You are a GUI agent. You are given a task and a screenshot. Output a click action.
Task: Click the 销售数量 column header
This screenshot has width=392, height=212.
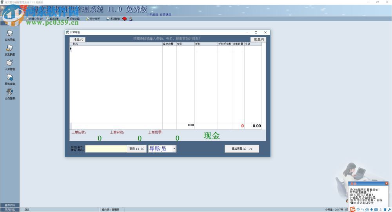tap(238, 44)
